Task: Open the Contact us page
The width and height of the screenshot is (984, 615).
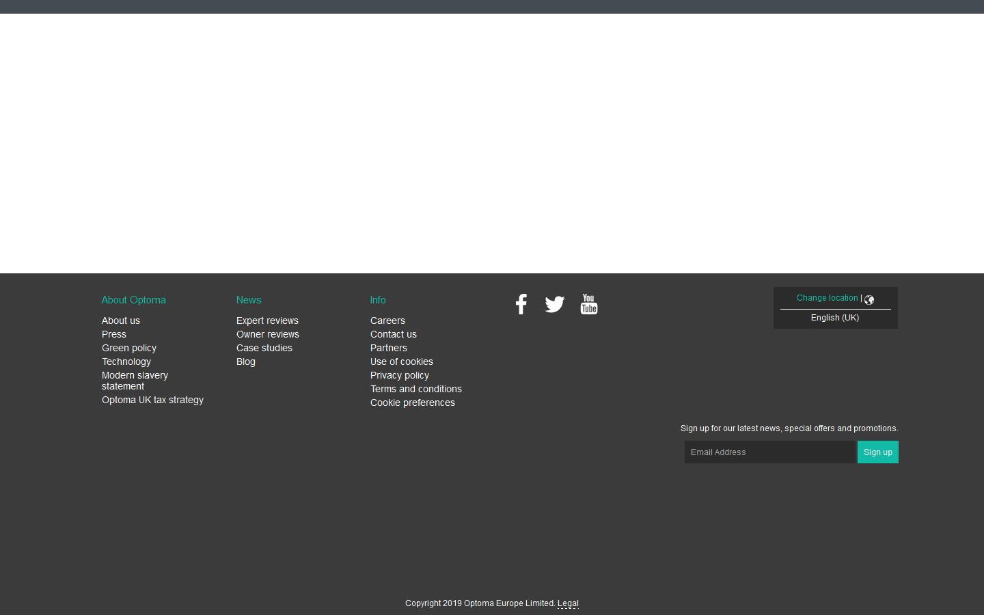Action: (394, 334)
